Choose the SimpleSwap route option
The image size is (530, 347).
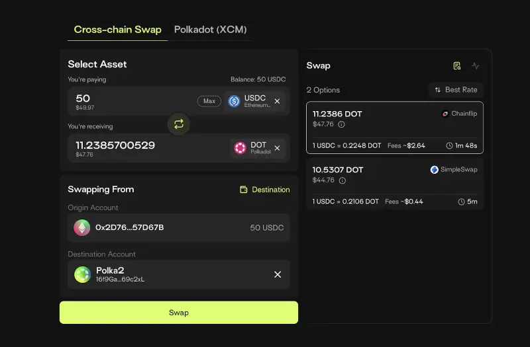[x=395, y=184]
